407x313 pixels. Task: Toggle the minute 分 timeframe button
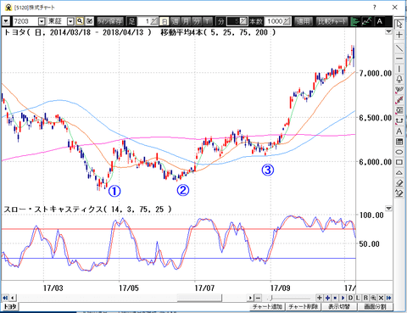(x=197, y=21)
